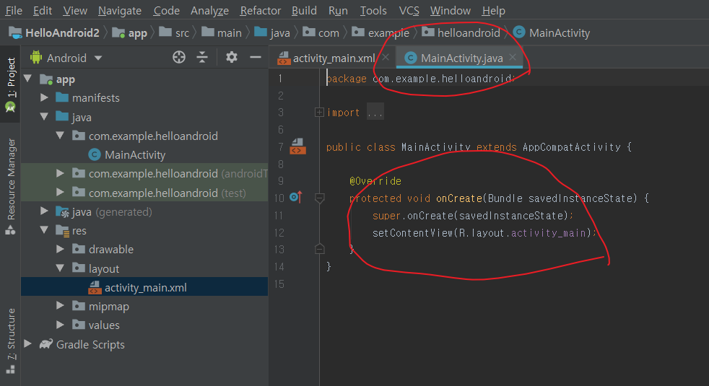Click the Collapse All icon in Project panel
Image resolution: width=709 pixels, height=386 pixels.
[x=202, y=58]
